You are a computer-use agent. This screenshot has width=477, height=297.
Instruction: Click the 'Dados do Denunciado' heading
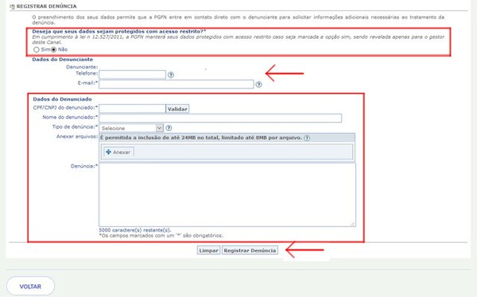[x=62, y=99]
